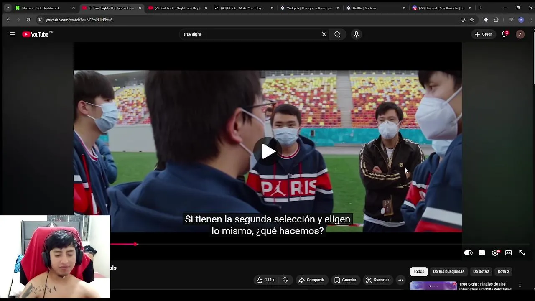The image size is (535, 301).
Task: Open a new browser tab
Action: (480, 8)
